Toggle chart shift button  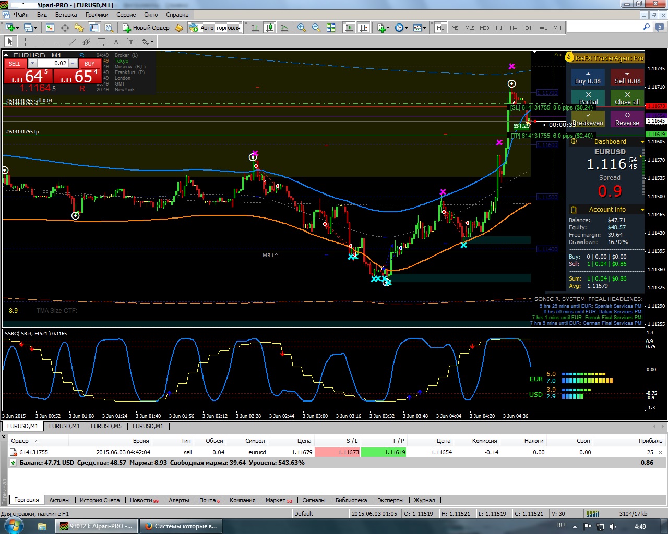(x=364, y=28)
